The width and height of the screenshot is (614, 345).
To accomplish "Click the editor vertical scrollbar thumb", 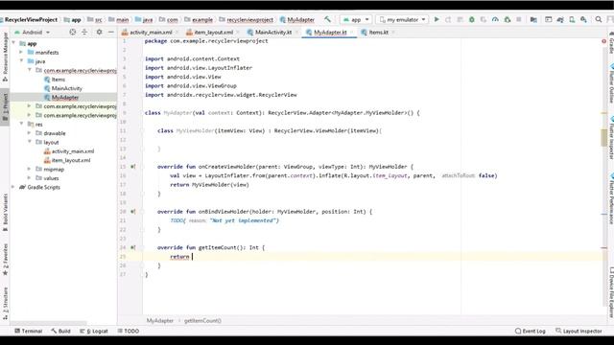I will [603, 138].
